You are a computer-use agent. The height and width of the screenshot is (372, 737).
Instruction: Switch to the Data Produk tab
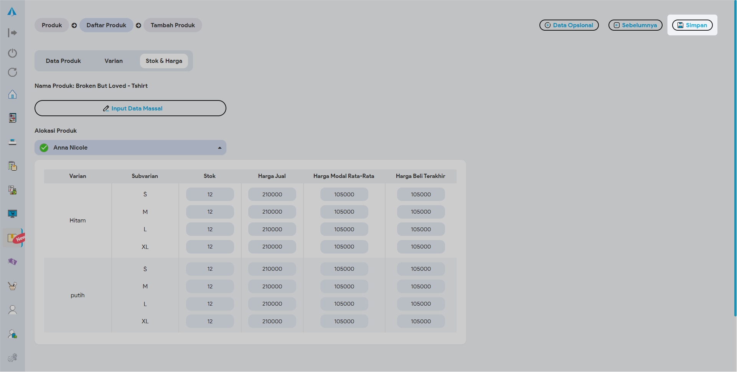tap(63, 61)
